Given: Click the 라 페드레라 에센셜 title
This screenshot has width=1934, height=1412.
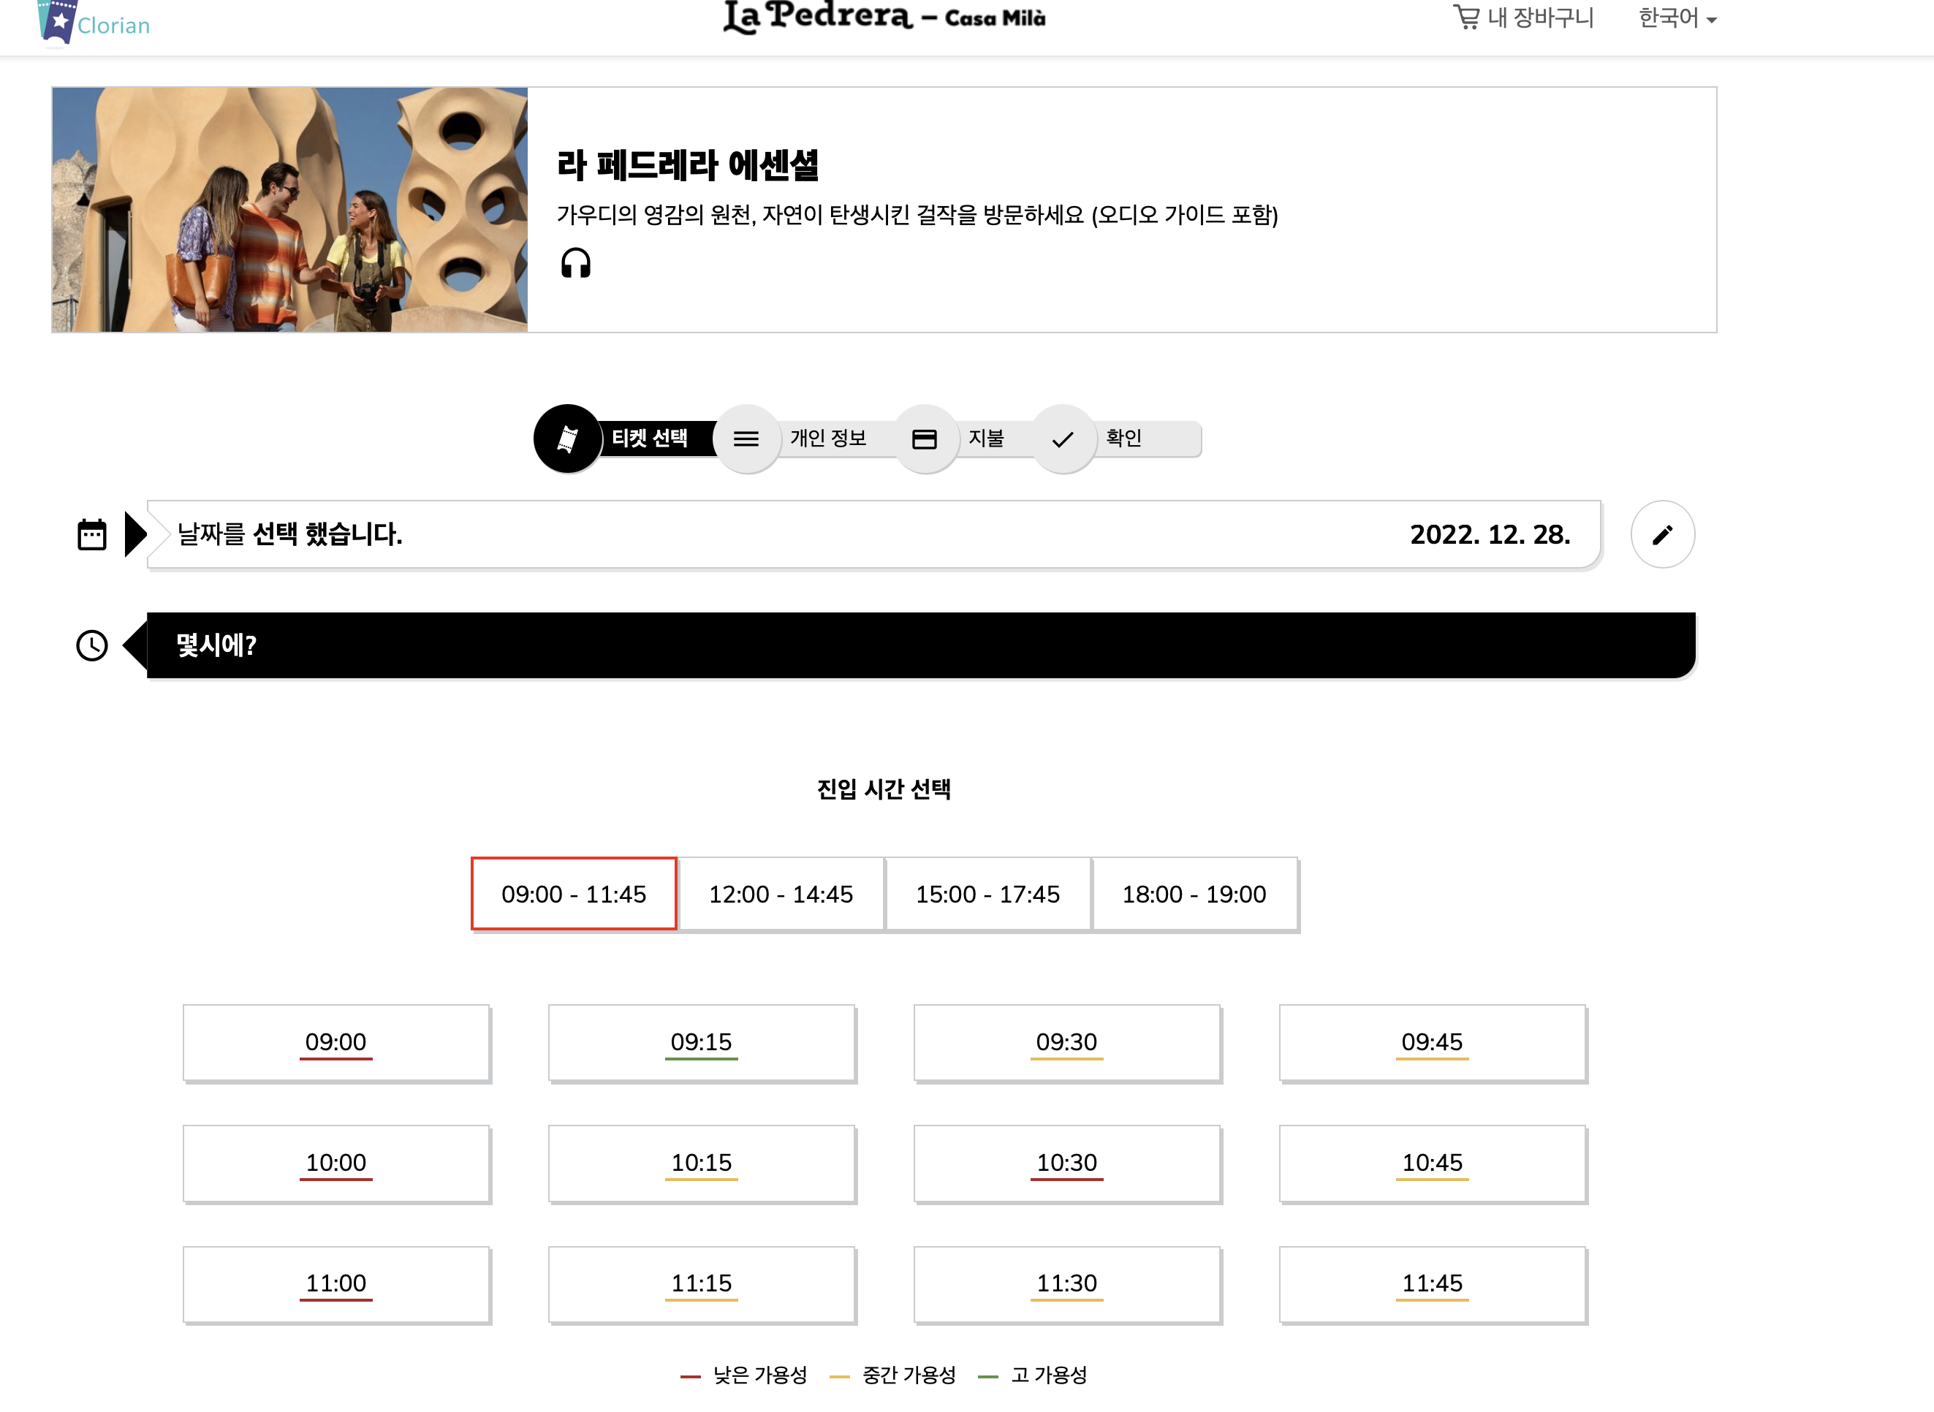Looking at the screenshot, I should 687,165.
